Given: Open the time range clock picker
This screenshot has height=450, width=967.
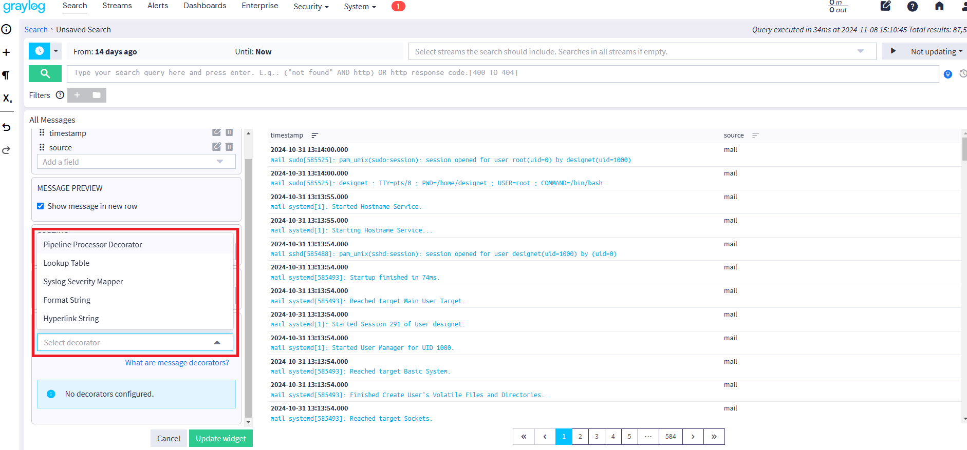Looking at the screenshot, I should coord(40,51).
